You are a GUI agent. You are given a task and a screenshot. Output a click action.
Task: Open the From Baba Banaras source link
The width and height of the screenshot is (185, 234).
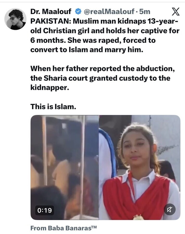(64, 228)
